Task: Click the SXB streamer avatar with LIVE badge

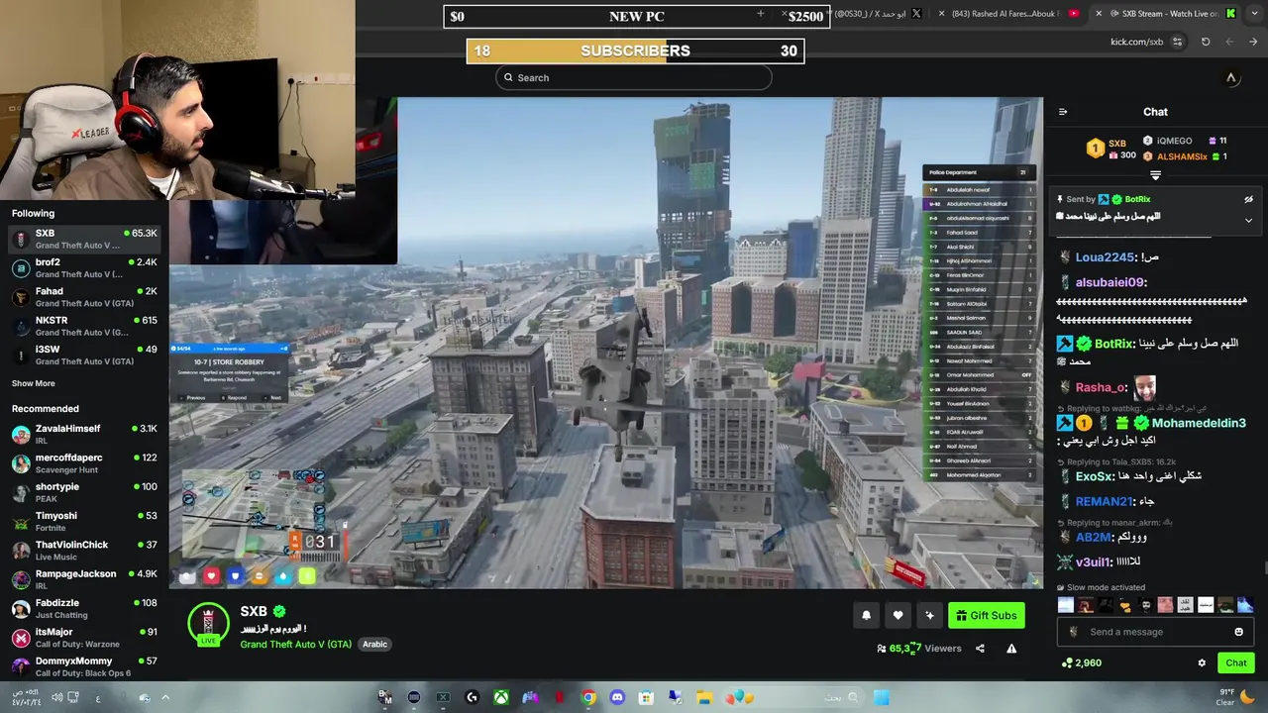Action: 208,625
